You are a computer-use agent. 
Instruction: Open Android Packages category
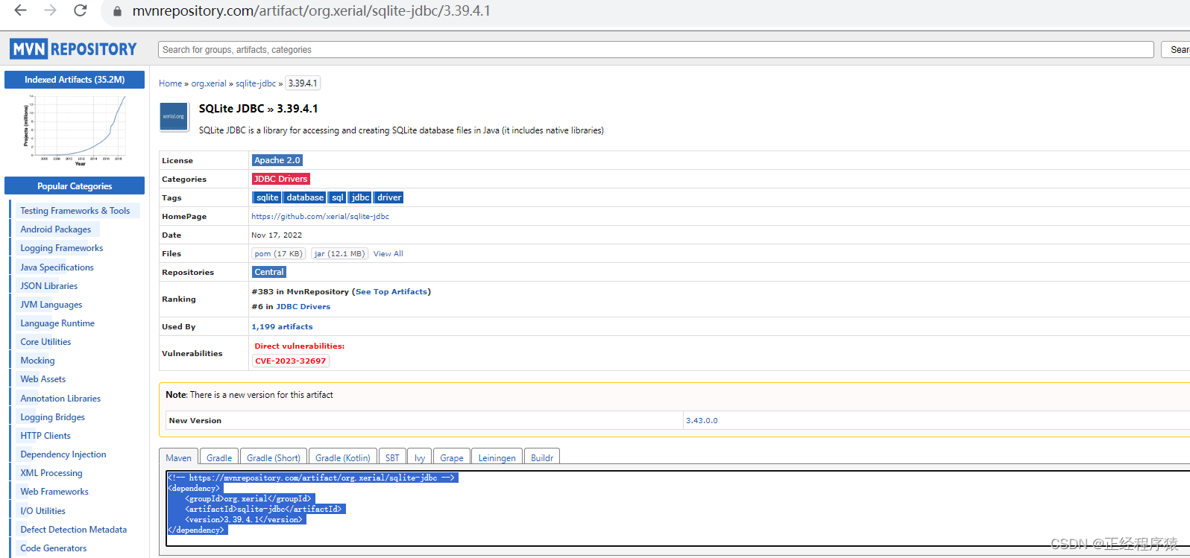56,229
